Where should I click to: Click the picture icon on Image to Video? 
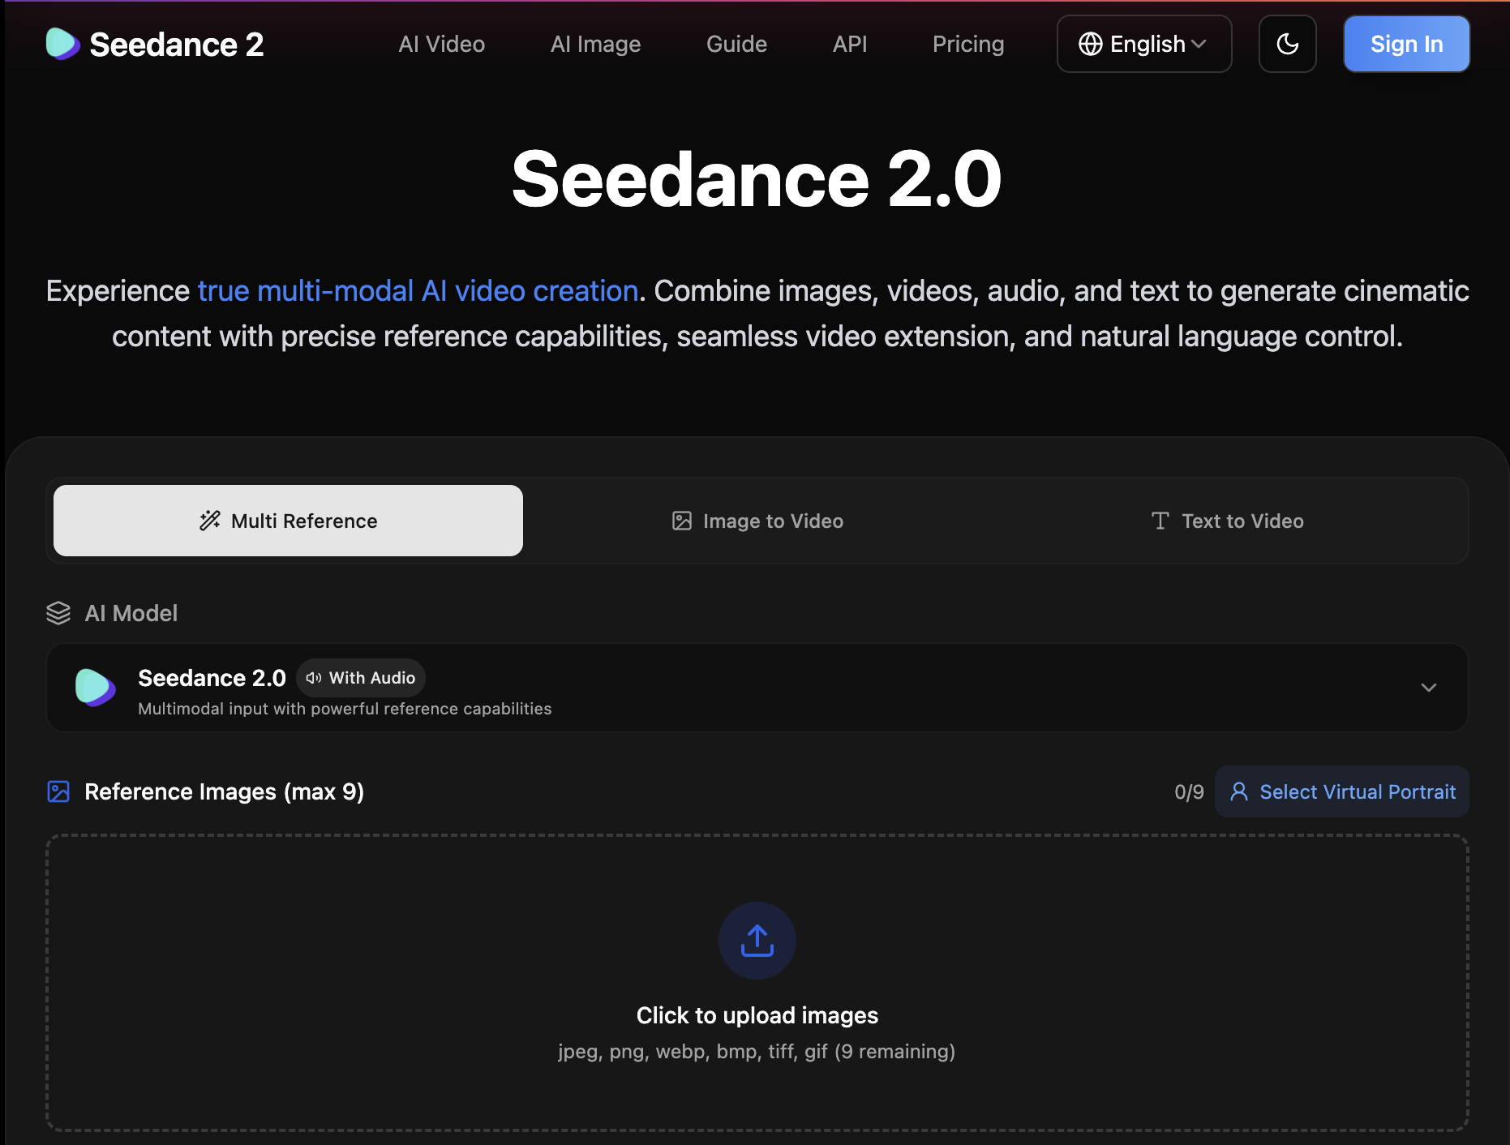coord(682,521)
